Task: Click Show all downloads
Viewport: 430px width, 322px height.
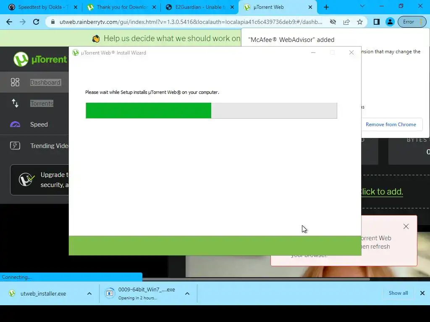Action: coord(398,293)
